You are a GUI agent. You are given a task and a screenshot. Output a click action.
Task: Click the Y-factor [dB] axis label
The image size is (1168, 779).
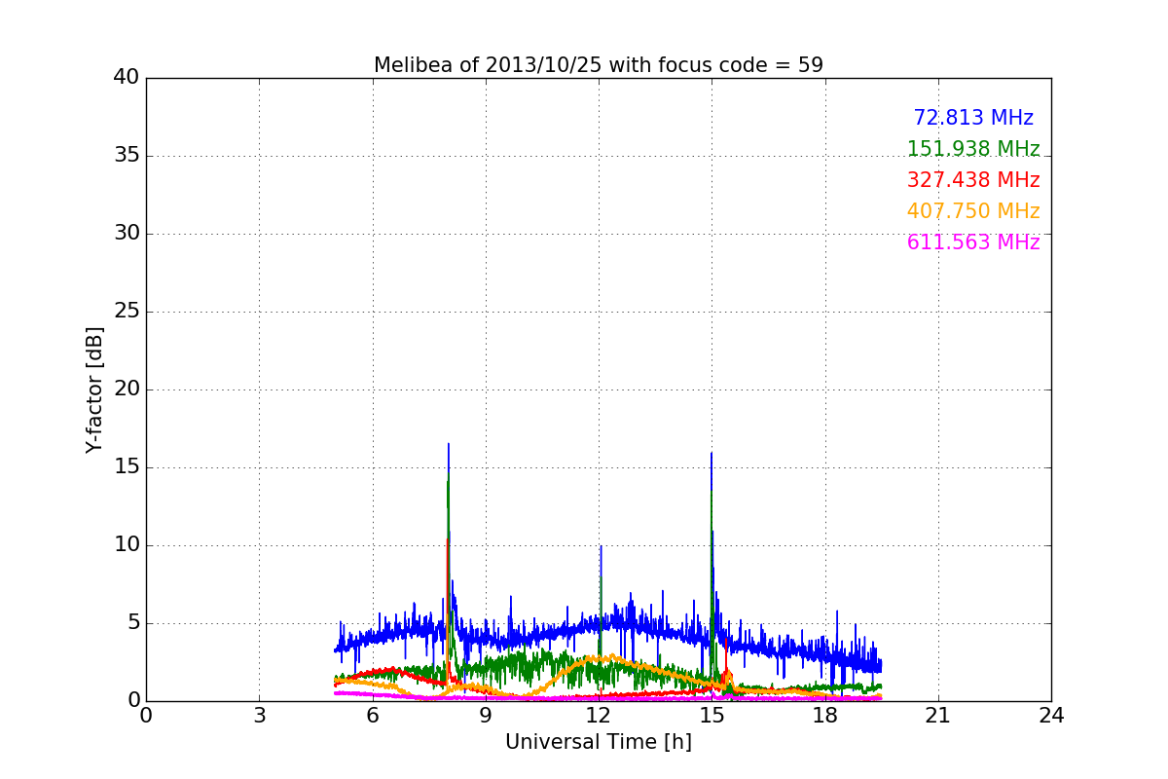coord(94,389)
